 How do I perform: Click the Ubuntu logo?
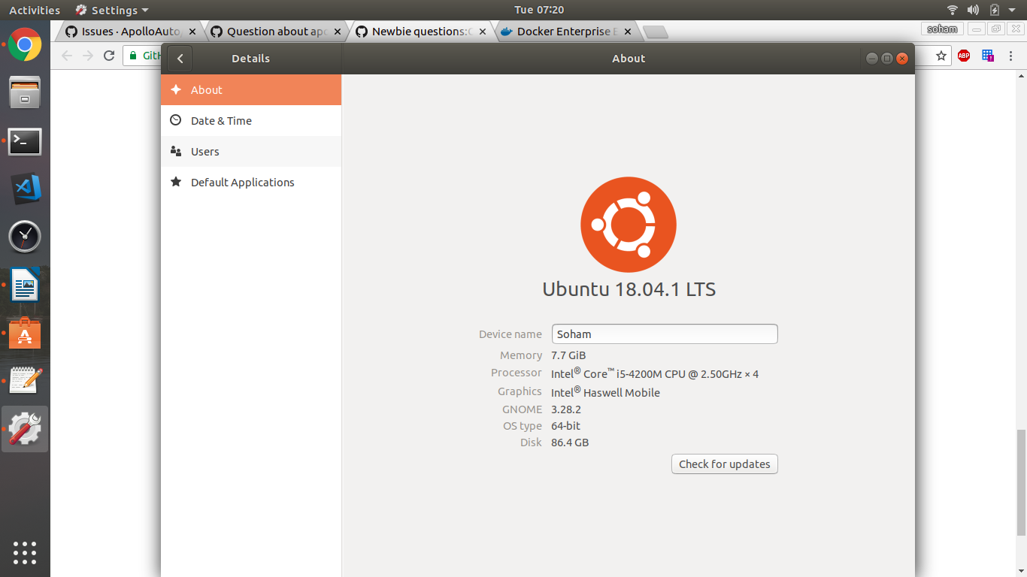pyautogui.click(x=629, y=224)
